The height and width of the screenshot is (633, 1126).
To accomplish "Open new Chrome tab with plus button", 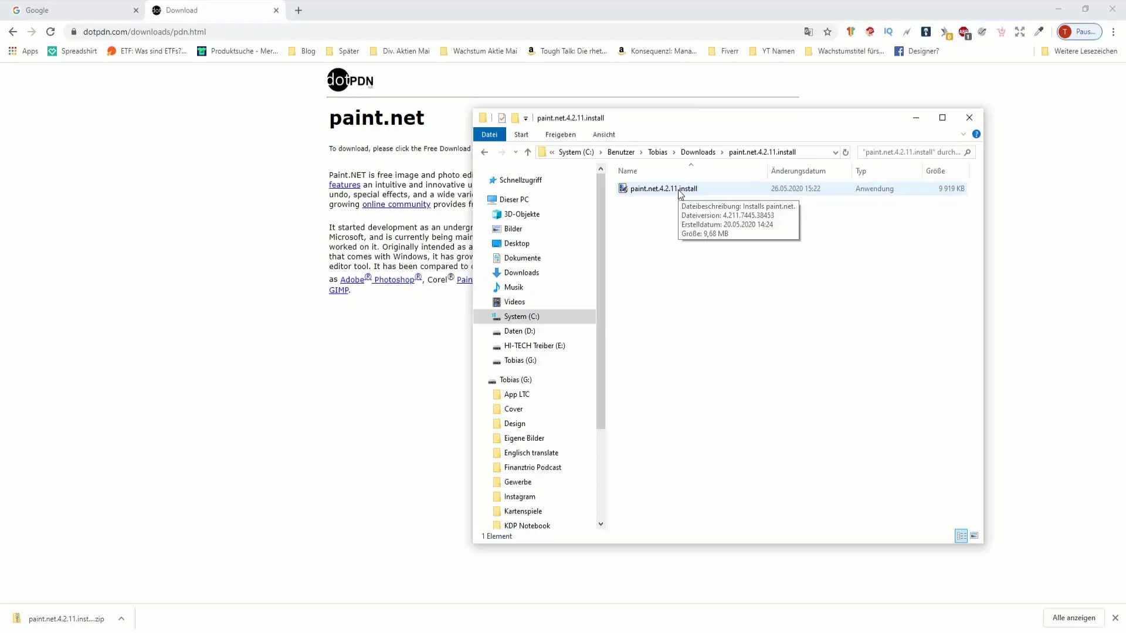I will (299, 11).
